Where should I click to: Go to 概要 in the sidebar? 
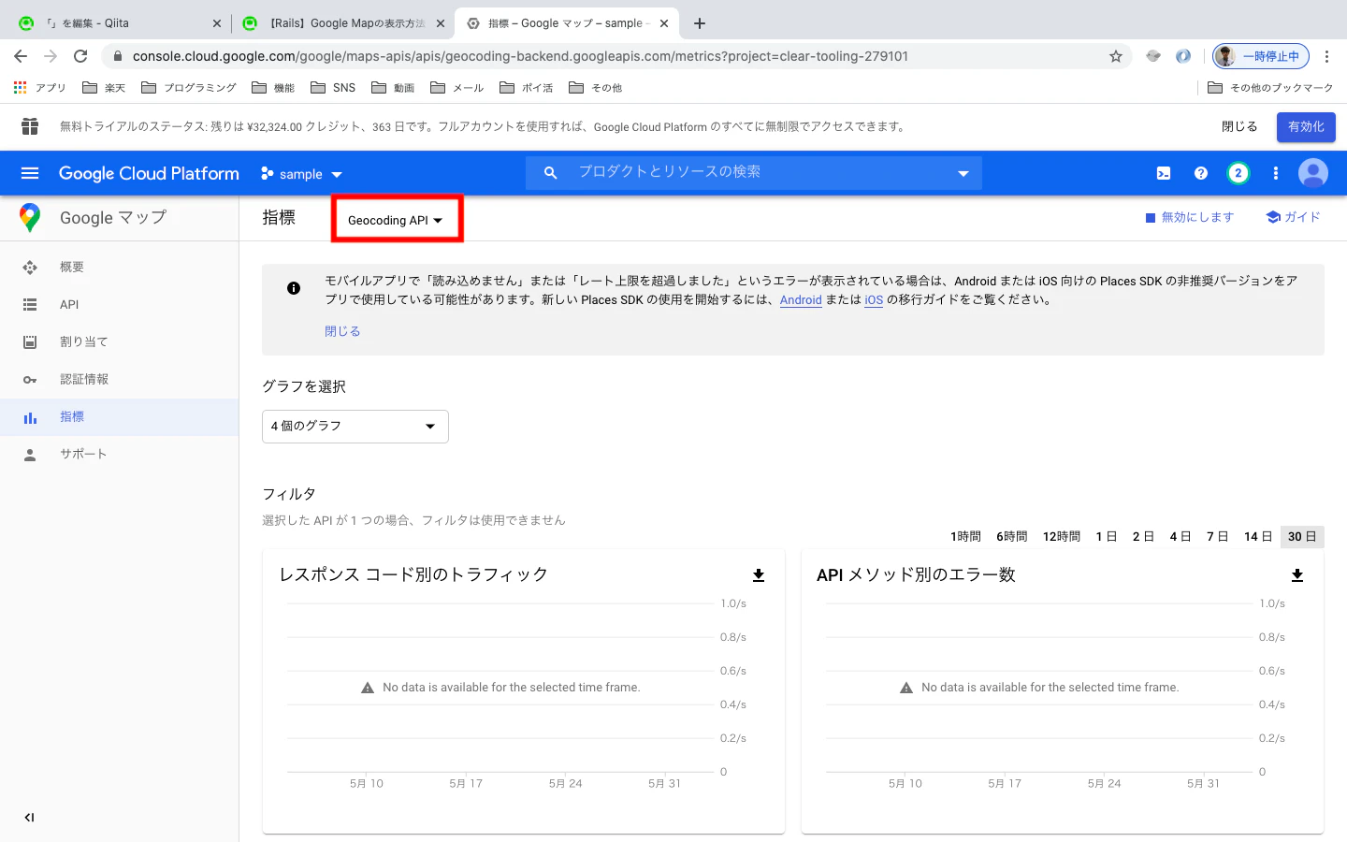tap(119, 268)
